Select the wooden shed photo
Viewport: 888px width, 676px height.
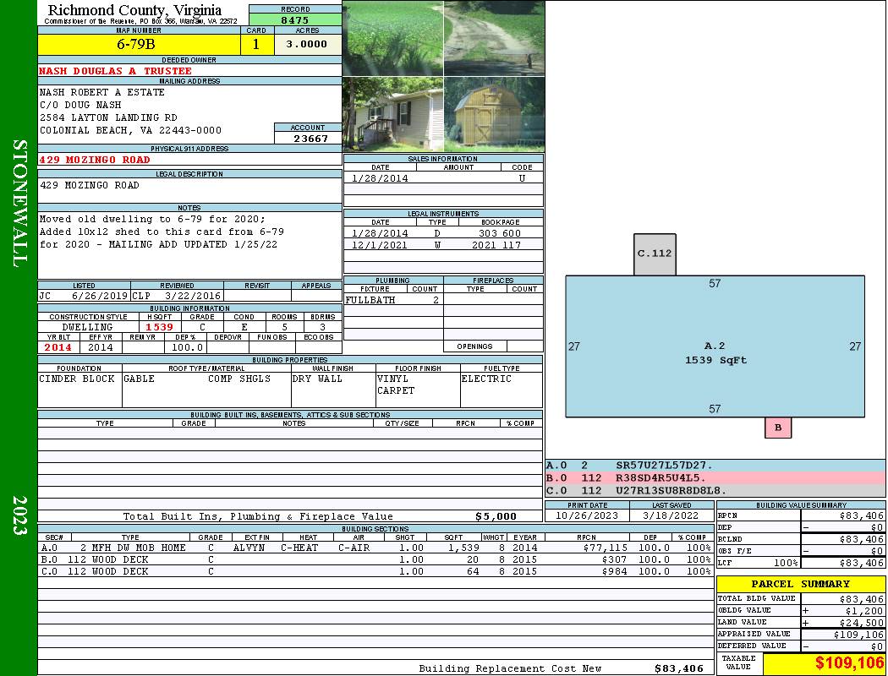(x=494, y=114)
